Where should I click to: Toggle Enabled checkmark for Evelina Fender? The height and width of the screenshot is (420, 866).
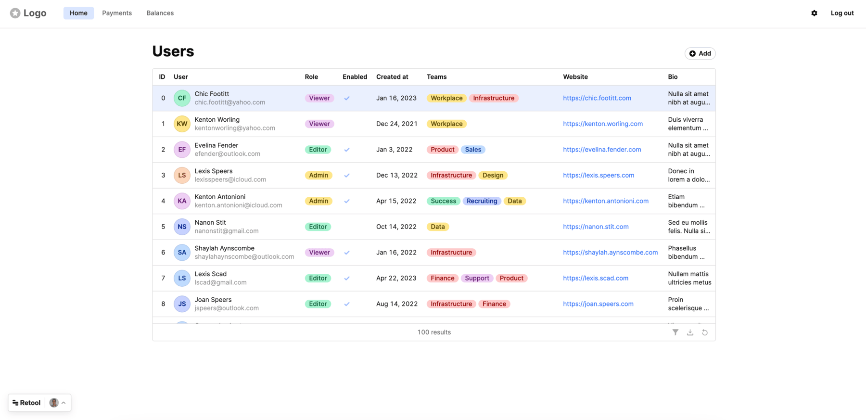tap(347, 150)
